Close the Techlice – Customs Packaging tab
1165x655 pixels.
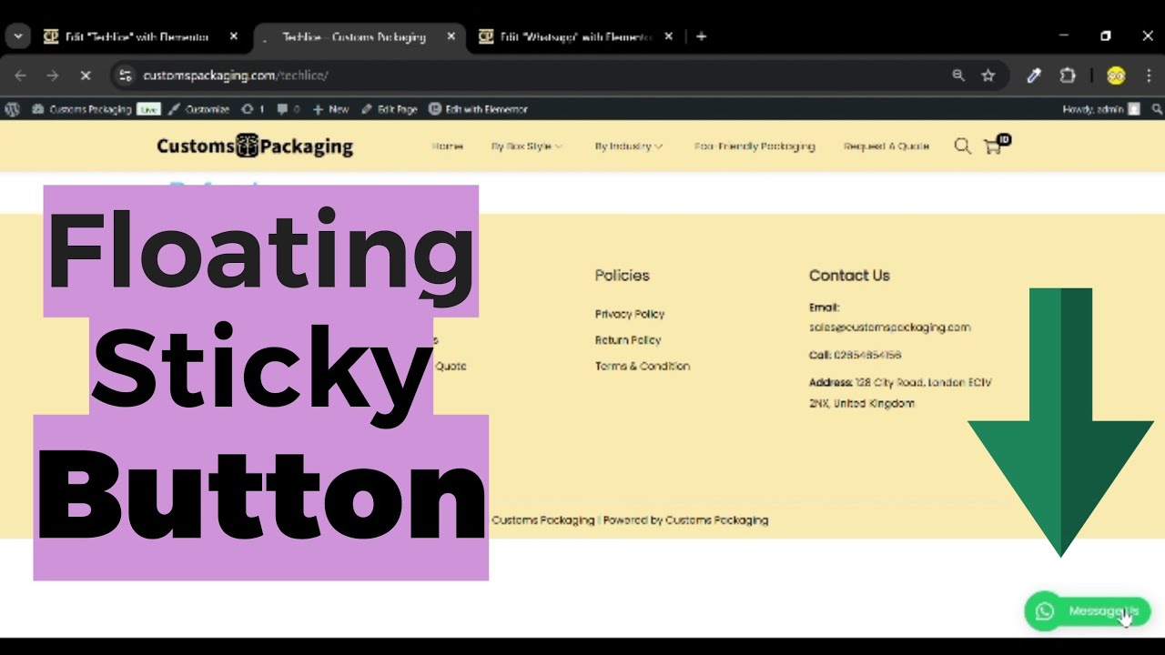coord(451,36)
